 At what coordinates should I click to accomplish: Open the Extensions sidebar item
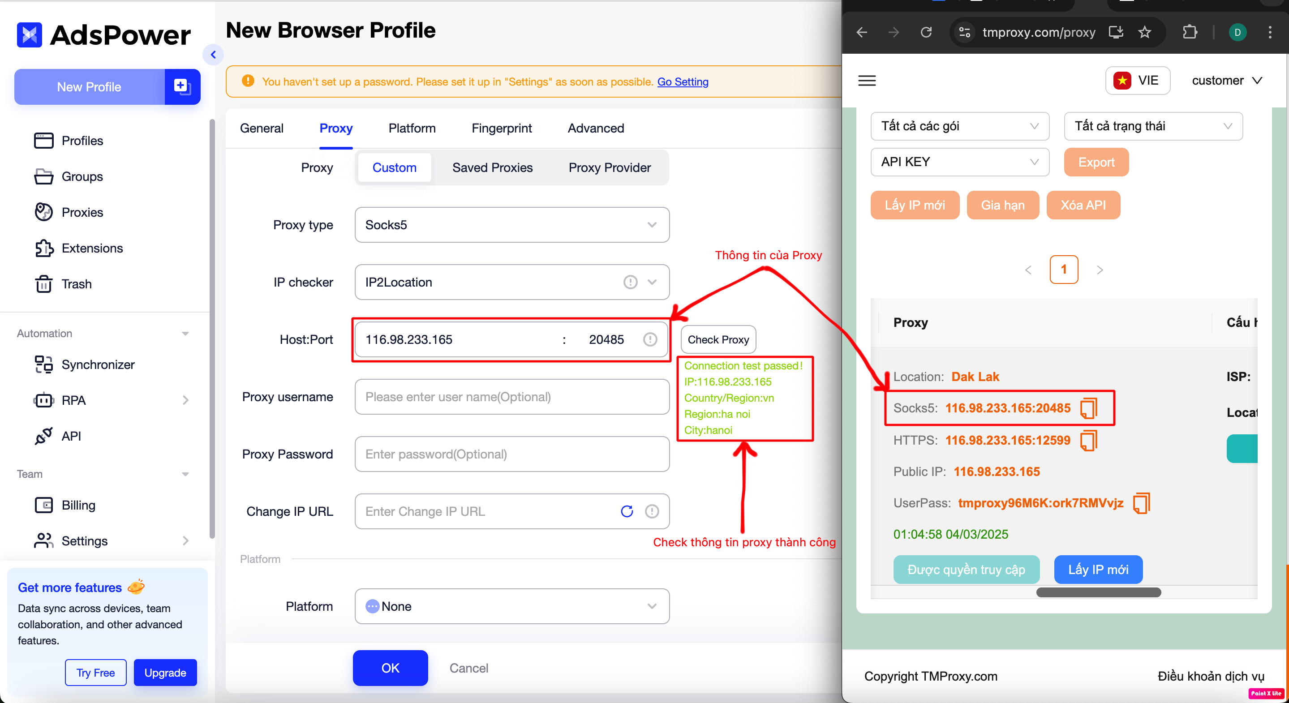point(92,248)
